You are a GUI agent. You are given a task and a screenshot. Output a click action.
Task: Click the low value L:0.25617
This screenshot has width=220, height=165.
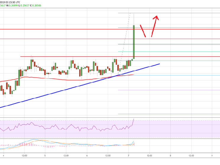click(x=24, y=6)
